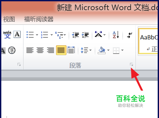Apply a bulleted list
The image size is (159, 118).
tap(30, 35)
